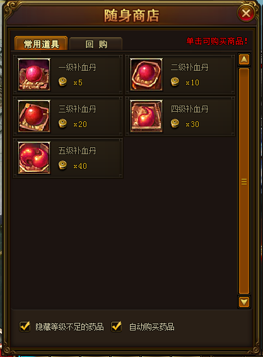
Task: Click the scrollbar grip handle
Action: click(x=244, y=182)
